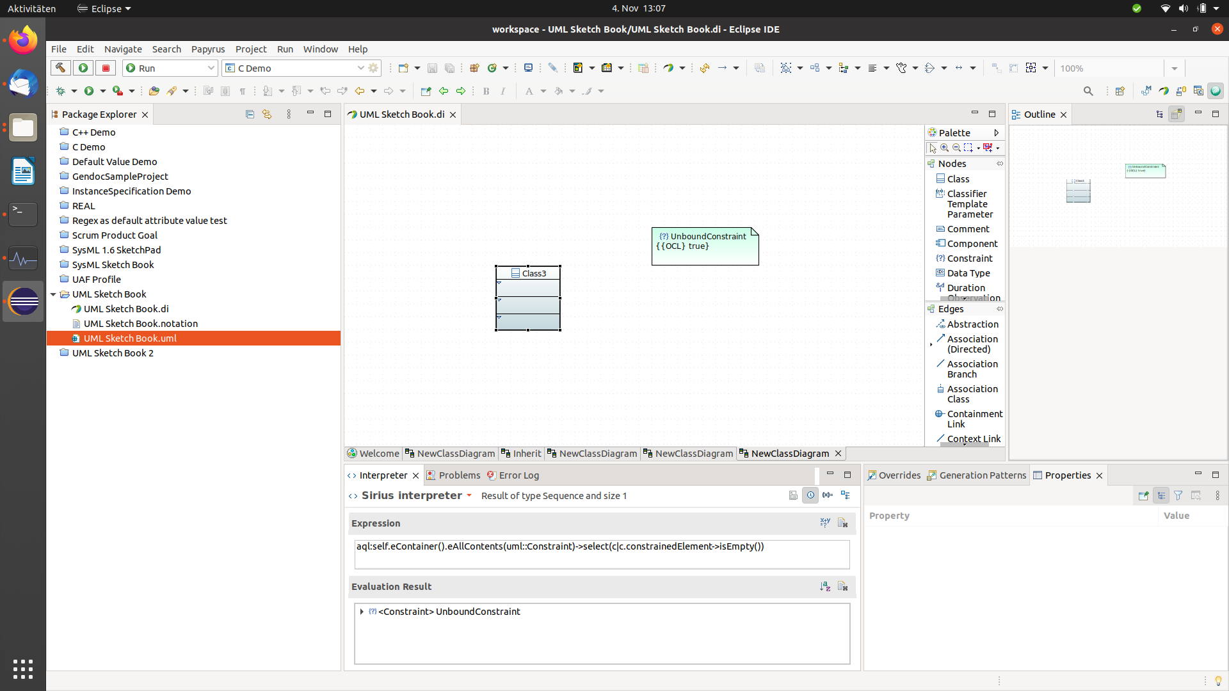
Task: Choose the Data Type tool in Palette
Action: [x=963, y=273]
